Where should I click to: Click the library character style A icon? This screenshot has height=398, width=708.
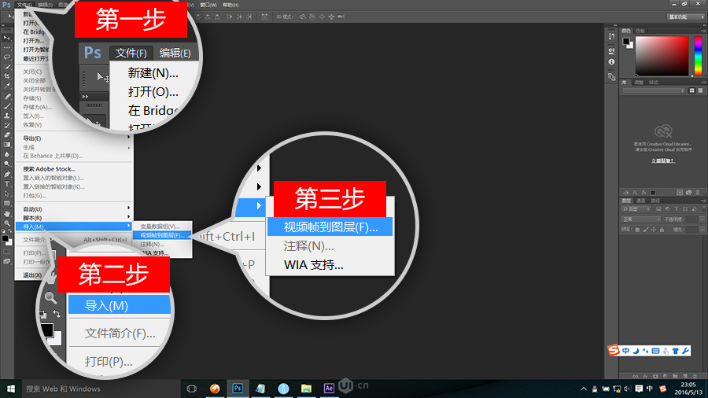(x=635, y=192)
